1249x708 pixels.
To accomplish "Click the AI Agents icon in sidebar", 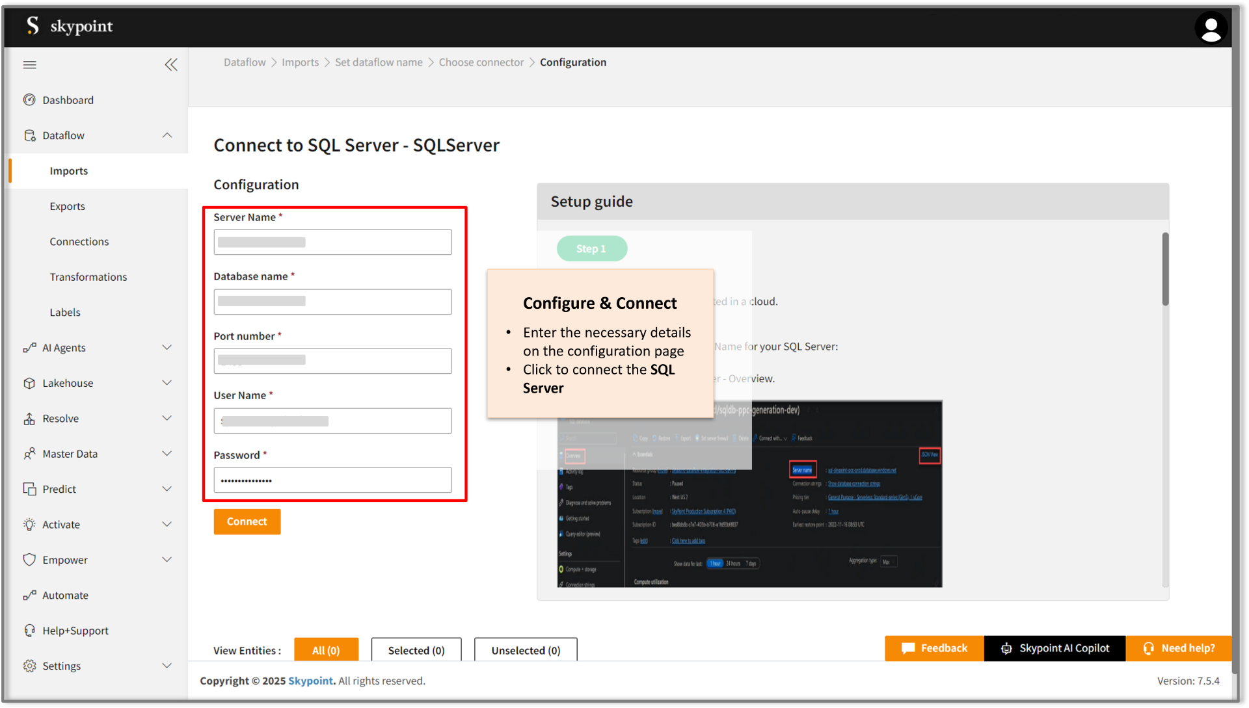I will (27, 347).
